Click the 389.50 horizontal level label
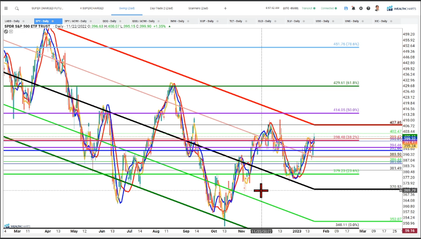 396,155
